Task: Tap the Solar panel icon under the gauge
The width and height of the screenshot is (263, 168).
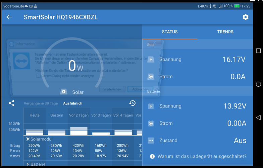Action: coord(64,92)
